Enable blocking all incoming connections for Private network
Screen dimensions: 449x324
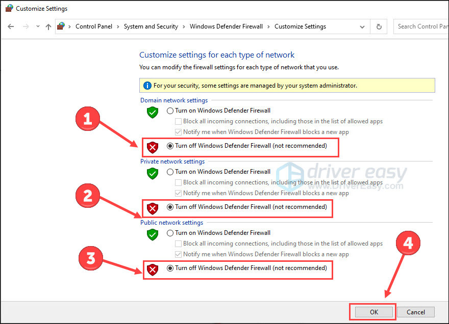179,182
